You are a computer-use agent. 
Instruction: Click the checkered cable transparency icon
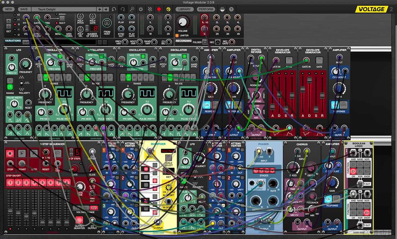tap(150, 9)
